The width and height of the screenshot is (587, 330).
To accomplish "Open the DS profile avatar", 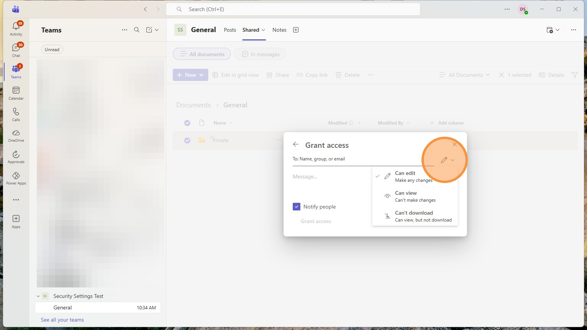I will 523,9.
